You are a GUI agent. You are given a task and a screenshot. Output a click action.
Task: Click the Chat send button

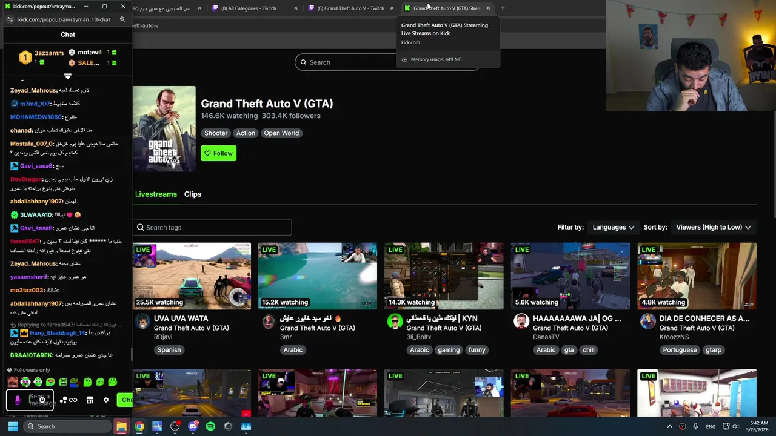[x=125, y=400]
